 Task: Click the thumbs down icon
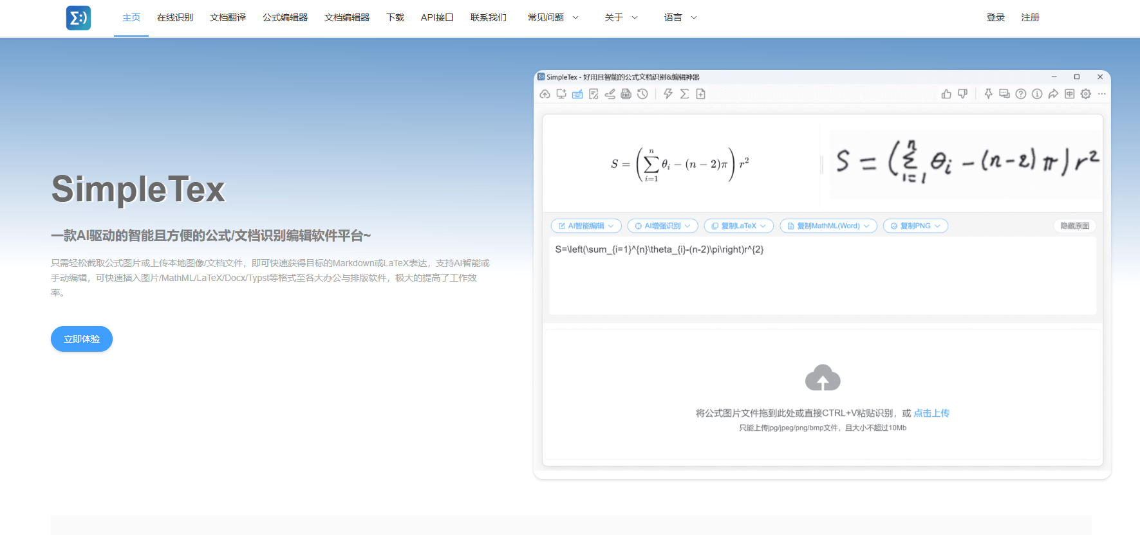(962, 94)
